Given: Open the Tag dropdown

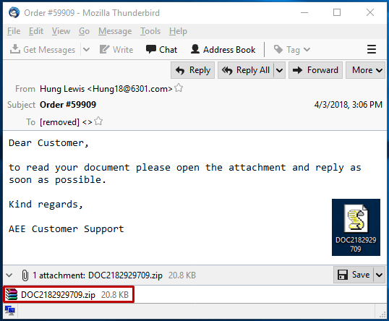Looking at the screenshot, I should [x=292, y=50].
